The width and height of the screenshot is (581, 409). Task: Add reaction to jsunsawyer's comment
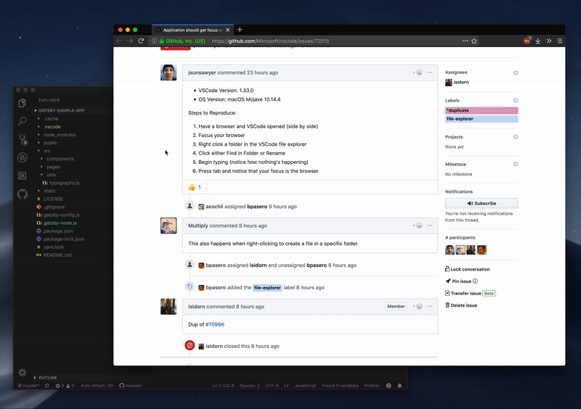pos(418,73)
